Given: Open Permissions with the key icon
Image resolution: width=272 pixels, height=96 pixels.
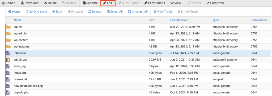Looking at the screenshot, I should 155,3.
